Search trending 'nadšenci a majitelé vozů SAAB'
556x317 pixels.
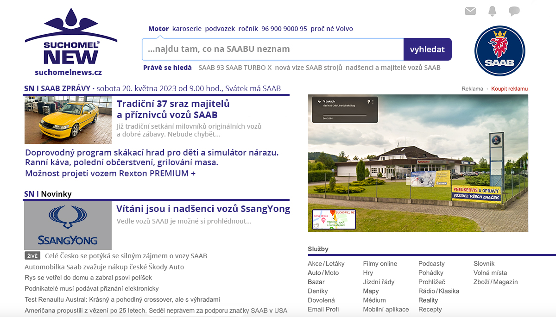tap(393, 68)
